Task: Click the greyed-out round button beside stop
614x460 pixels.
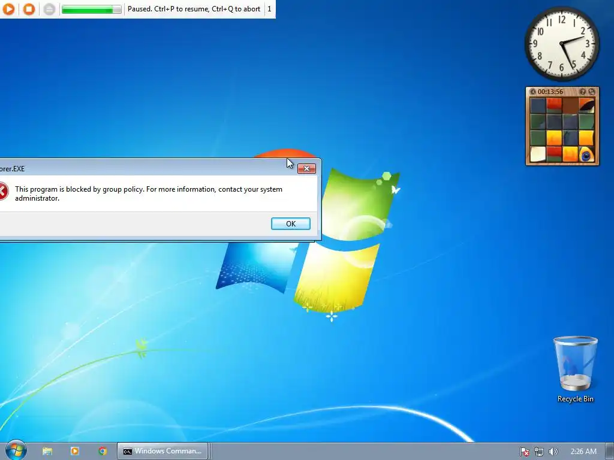Action: (49, 8)
